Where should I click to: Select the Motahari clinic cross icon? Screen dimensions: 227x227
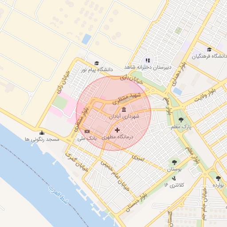click(117, 130)
